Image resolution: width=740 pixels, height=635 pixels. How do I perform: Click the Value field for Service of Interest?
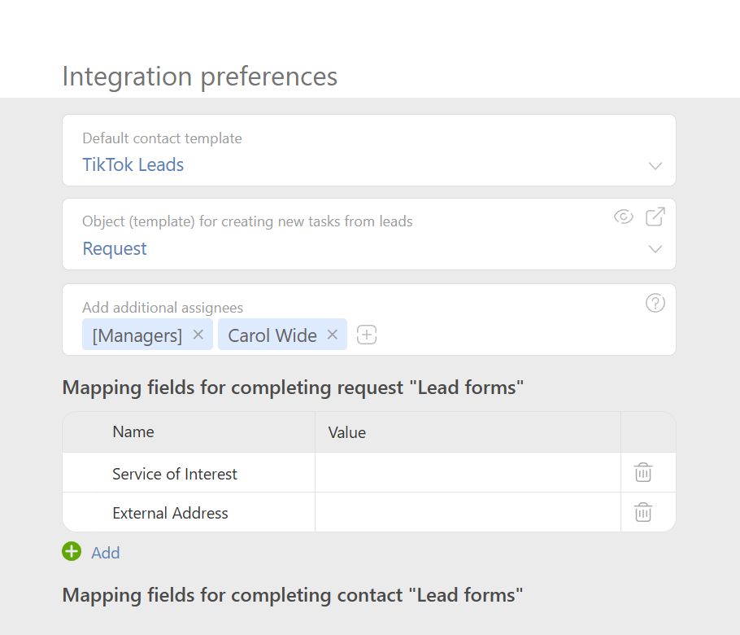(x=468, y=472)
